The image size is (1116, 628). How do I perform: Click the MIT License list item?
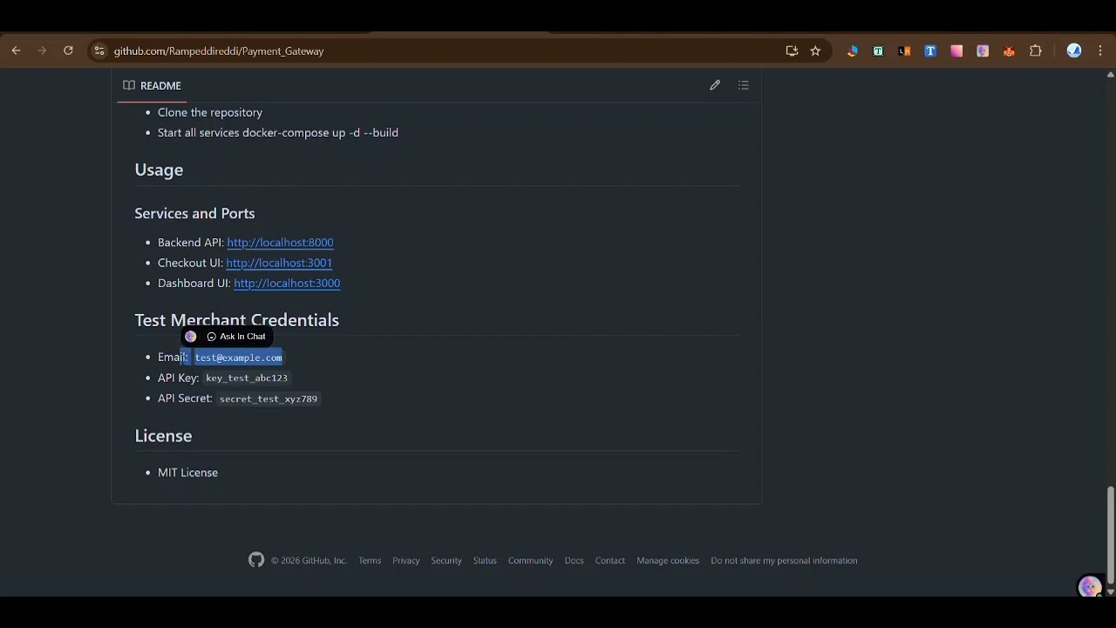(x=187, y=473)
